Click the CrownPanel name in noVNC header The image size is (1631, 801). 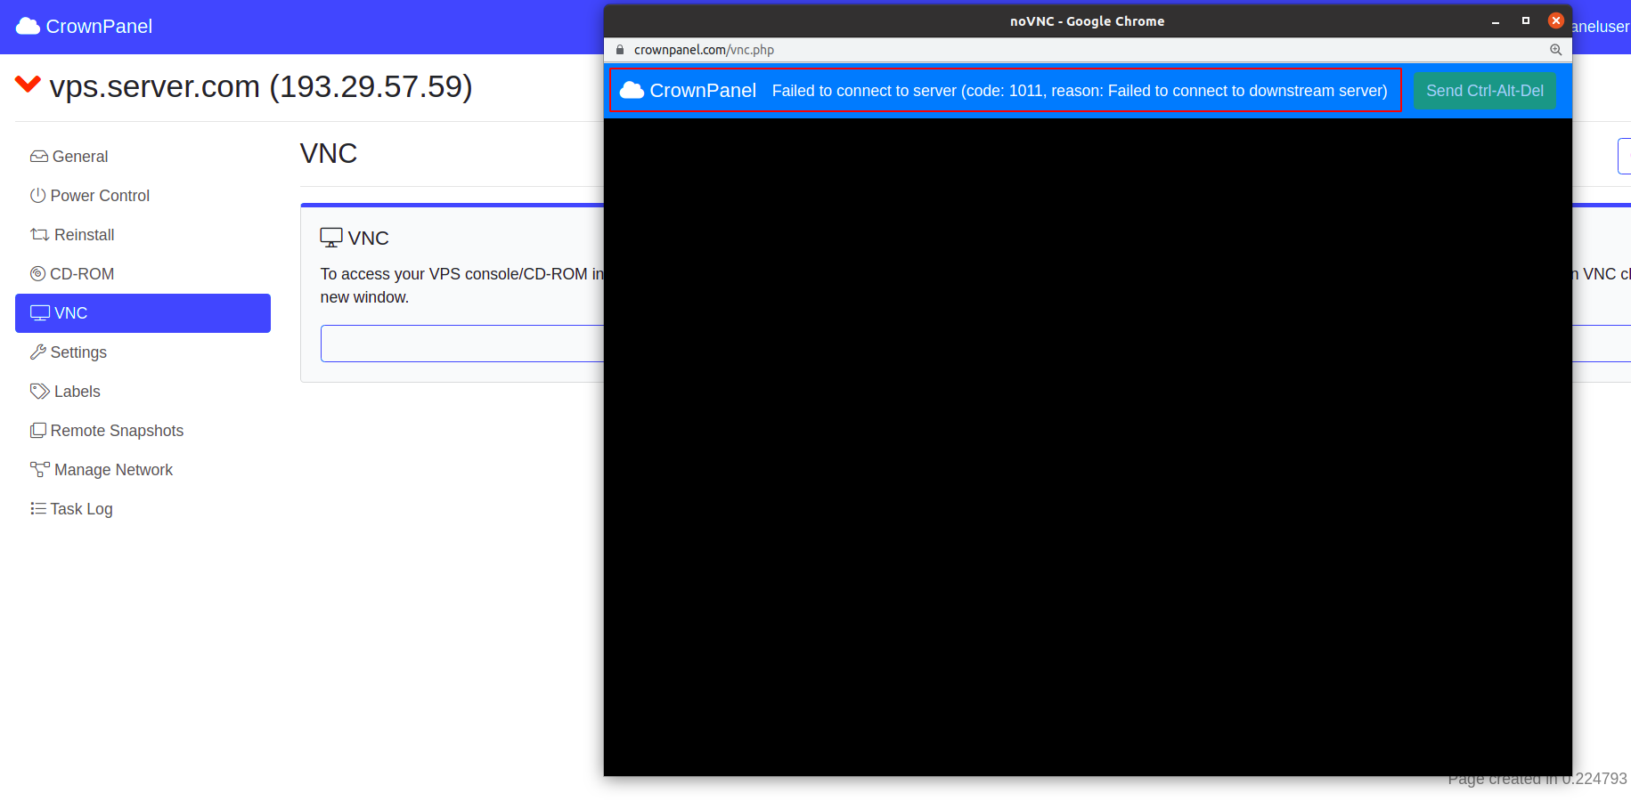coord(703,91)
